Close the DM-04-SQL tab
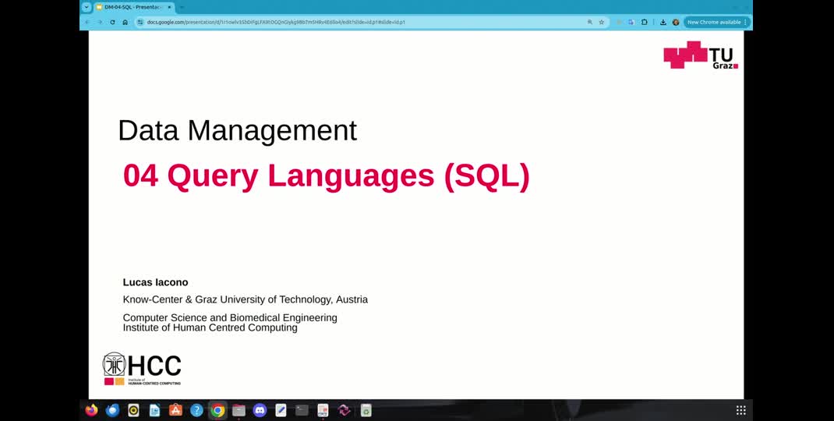Screen dimensions: 834x421 coord(169,8)
